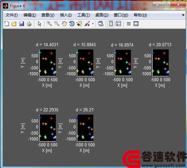Select the Data Cursor tool
This screenshot has height=168, width=187.
[79, 24]
